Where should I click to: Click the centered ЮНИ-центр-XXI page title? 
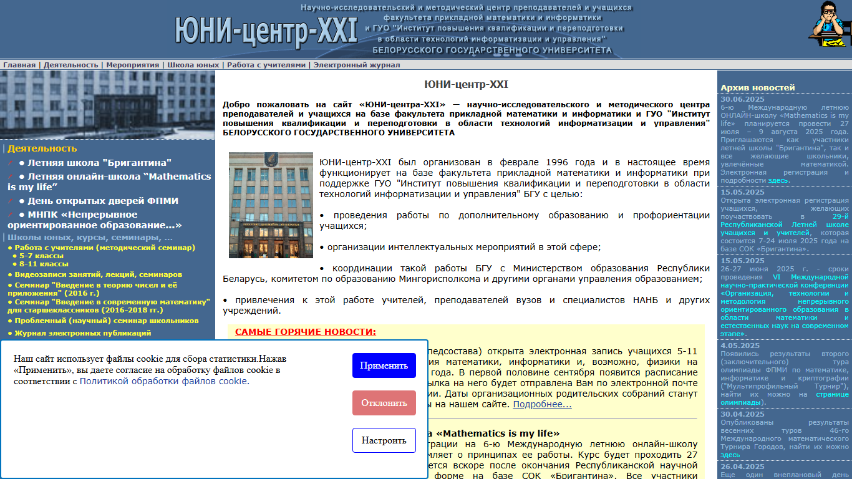(466, 85)
